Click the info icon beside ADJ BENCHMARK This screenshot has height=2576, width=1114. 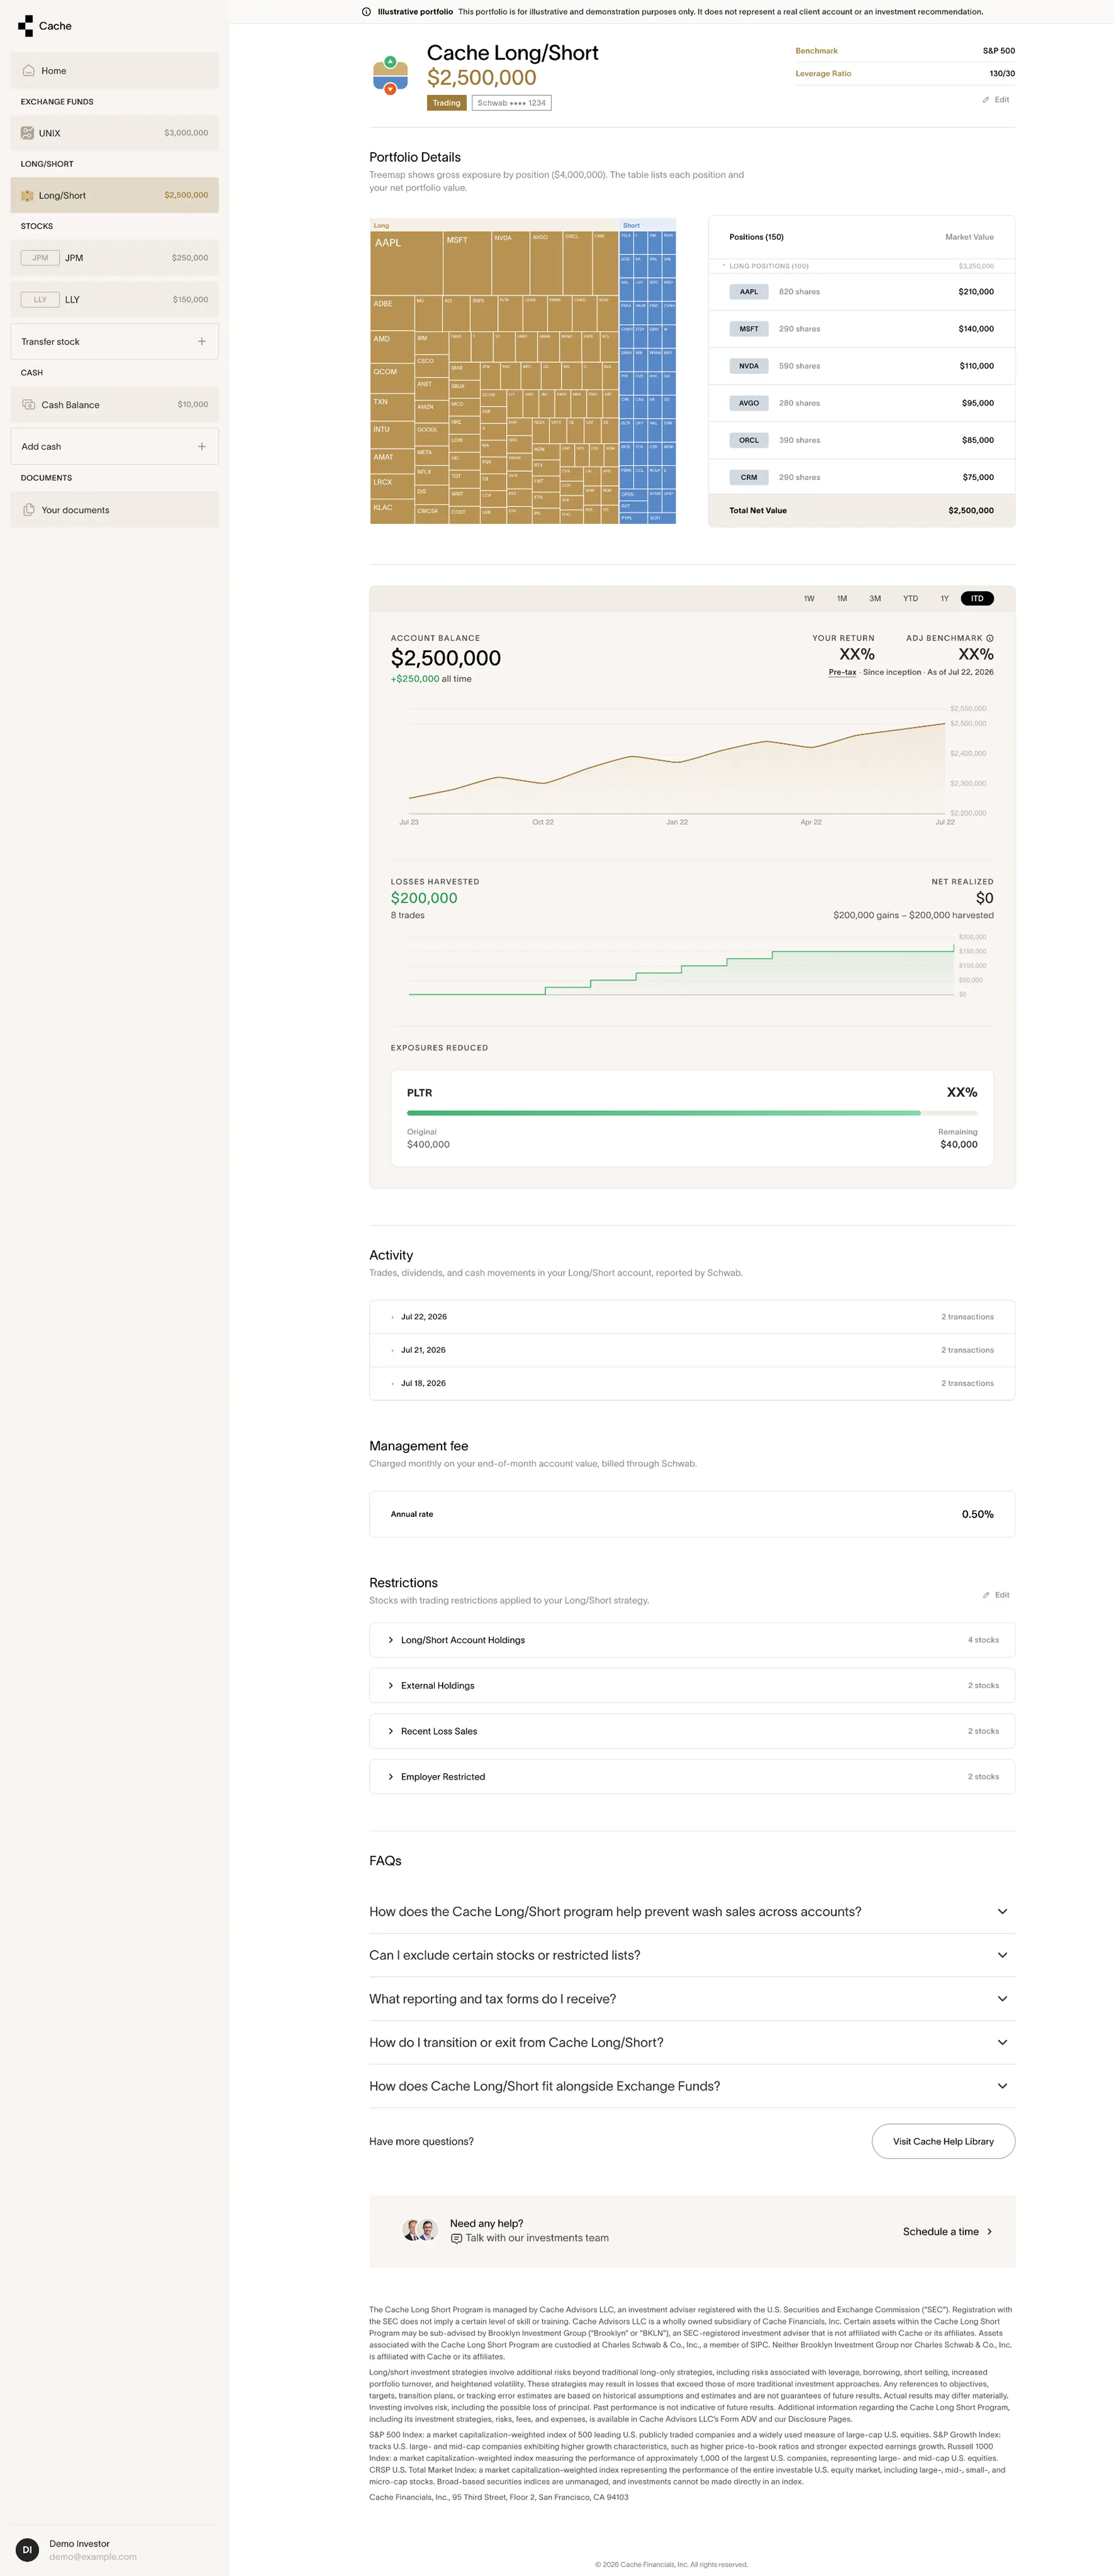(x=990, y=638)
